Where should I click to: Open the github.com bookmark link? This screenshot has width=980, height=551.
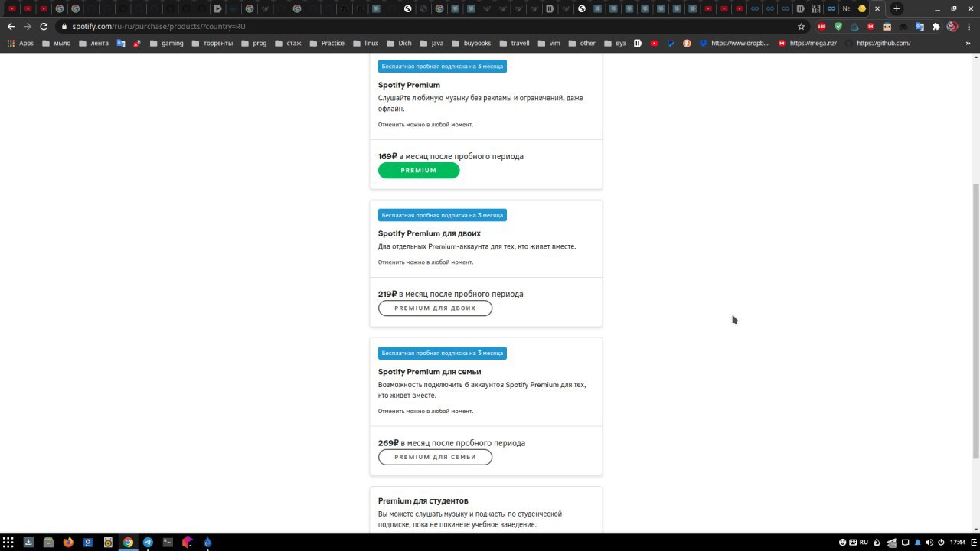[877, 44]
